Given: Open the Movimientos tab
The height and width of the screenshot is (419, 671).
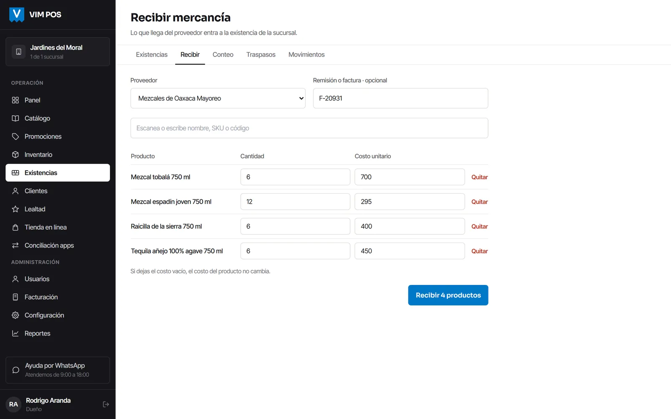Looking at the screenshot, I should (x=307, y=54).
